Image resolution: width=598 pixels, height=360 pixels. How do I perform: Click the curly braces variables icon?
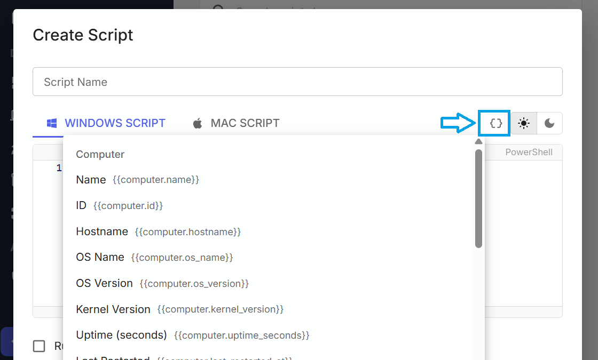coord(496,123)
